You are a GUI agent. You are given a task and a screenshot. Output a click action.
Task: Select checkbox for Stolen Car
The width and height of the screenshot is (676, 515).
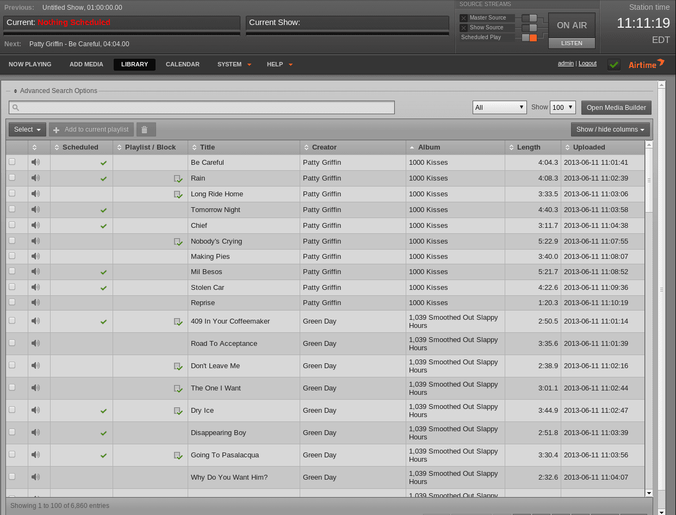(x=12, y=287)
